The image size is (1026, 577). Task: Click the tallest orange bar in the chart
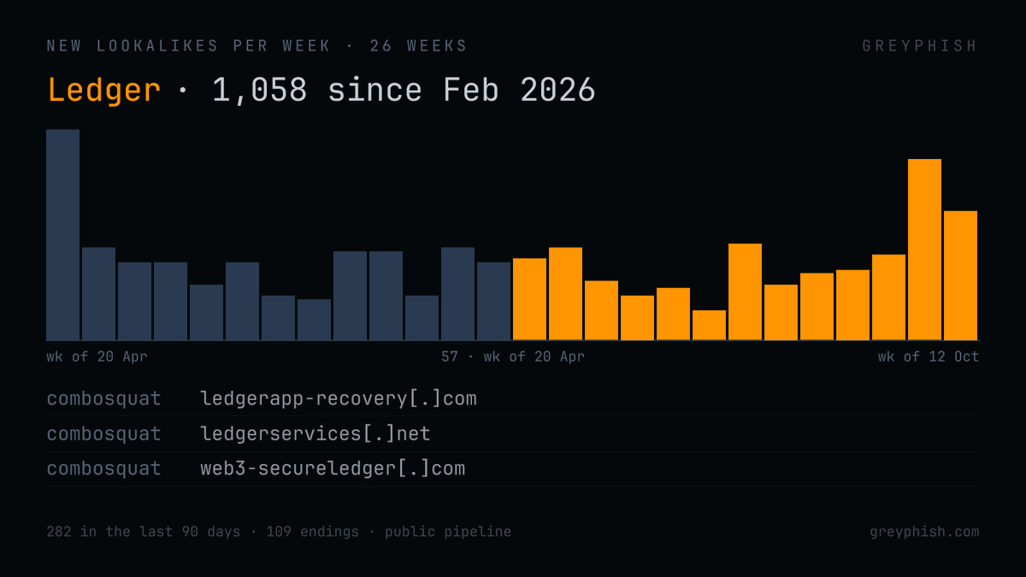pyautogui.click(x=924, y=250)
